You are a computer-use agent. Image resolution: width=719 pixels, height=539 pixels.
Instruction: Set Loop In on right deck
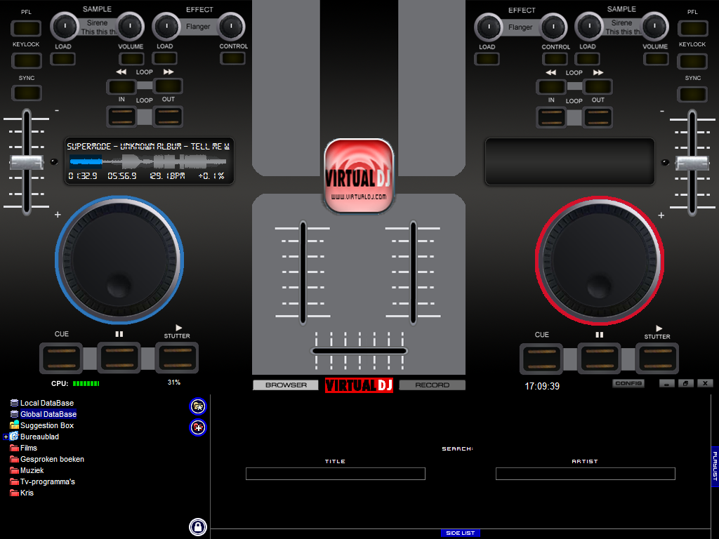[x=552, y=117]
